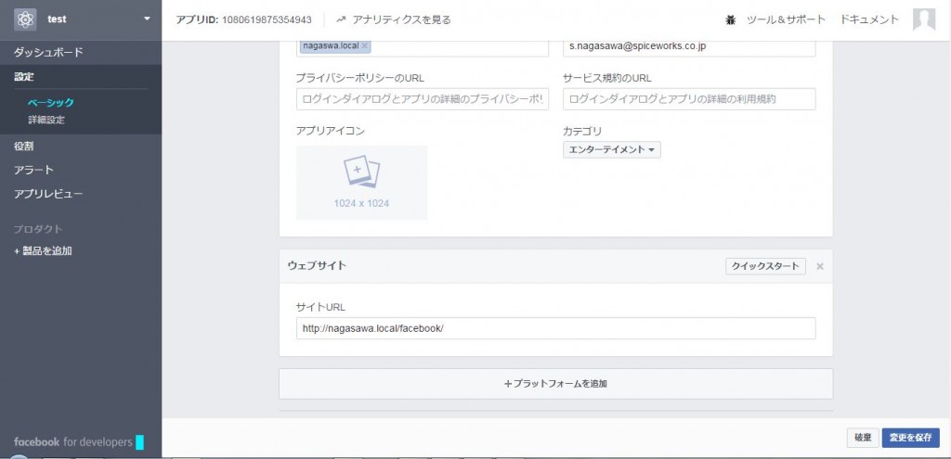The width and height of the screenshot is (951, 459).
Task: Open the bug icon by ツール＆サポート
Action: (730, 20)
